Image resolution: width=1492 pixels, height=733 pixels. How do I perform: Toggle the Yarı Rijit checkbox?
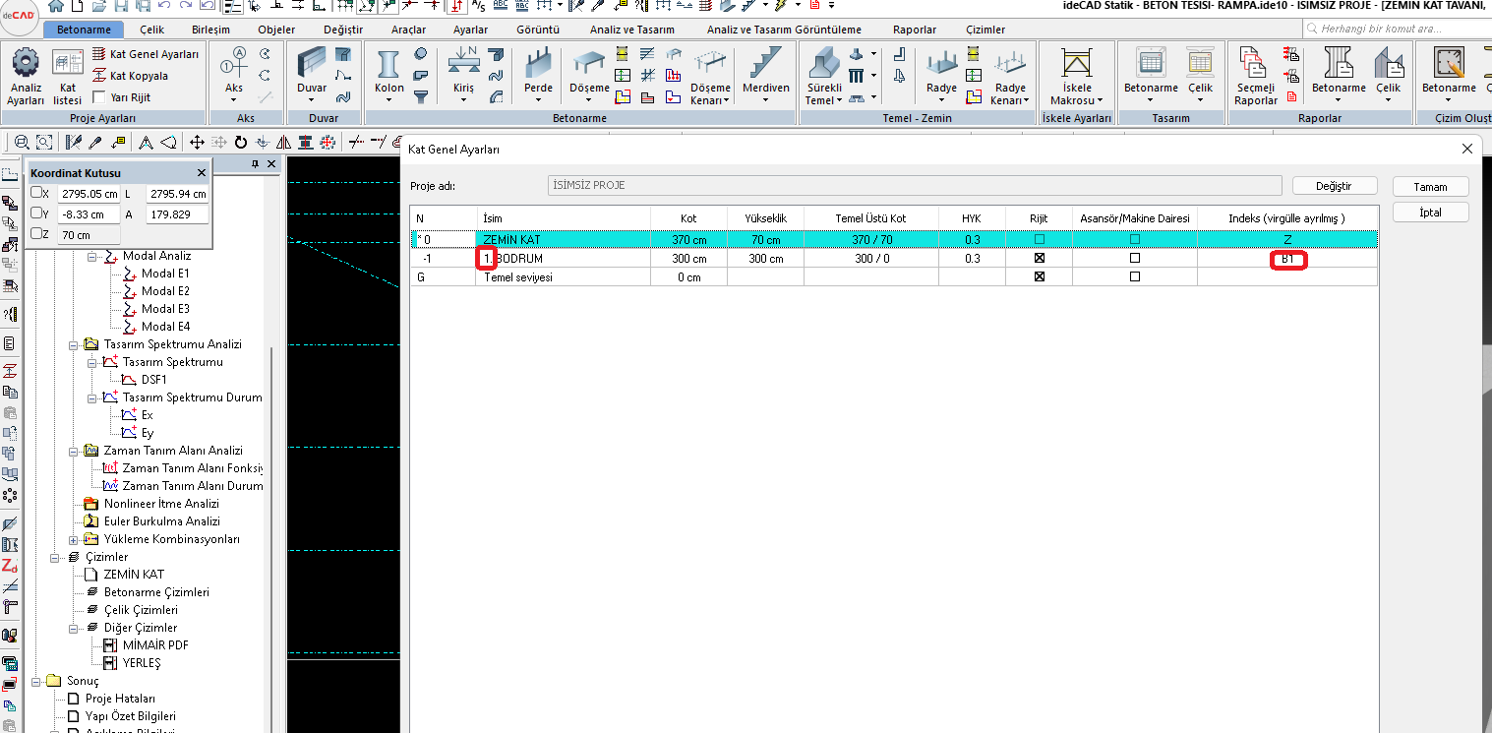point(99,97)
